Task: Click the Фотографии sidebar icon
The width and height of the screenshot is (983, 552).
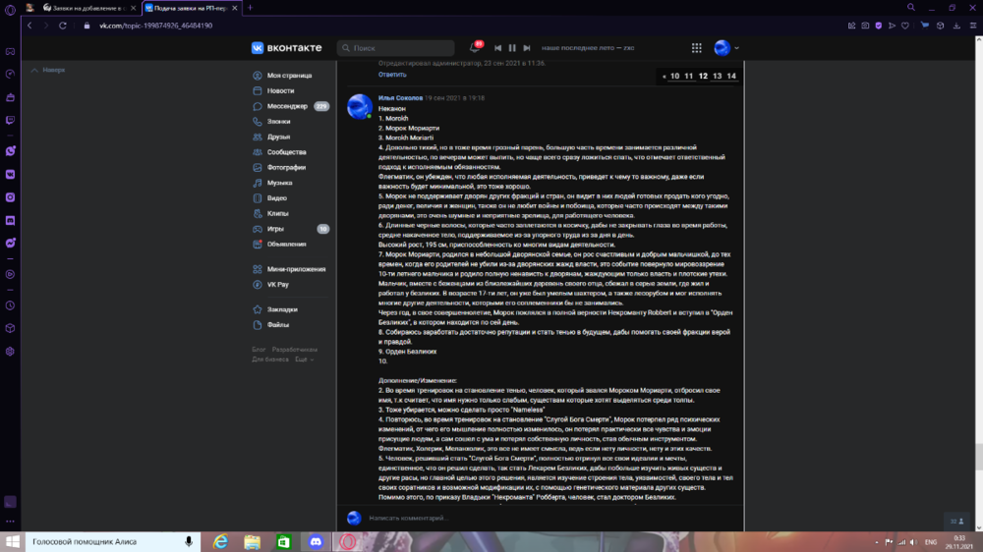Action: tap(257, 167)
